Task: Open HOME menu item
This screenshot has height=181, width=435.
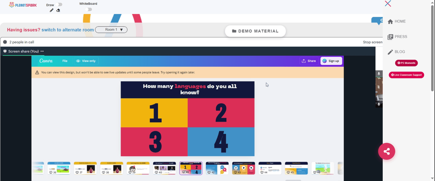Action: pyautogui.click(x=396, y=22)
